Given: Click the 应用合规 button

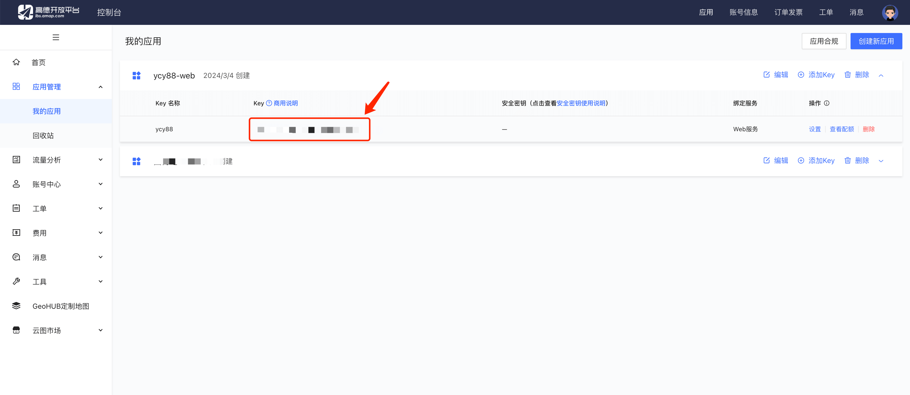Looking at the screenshot, I should coord(823,41).
